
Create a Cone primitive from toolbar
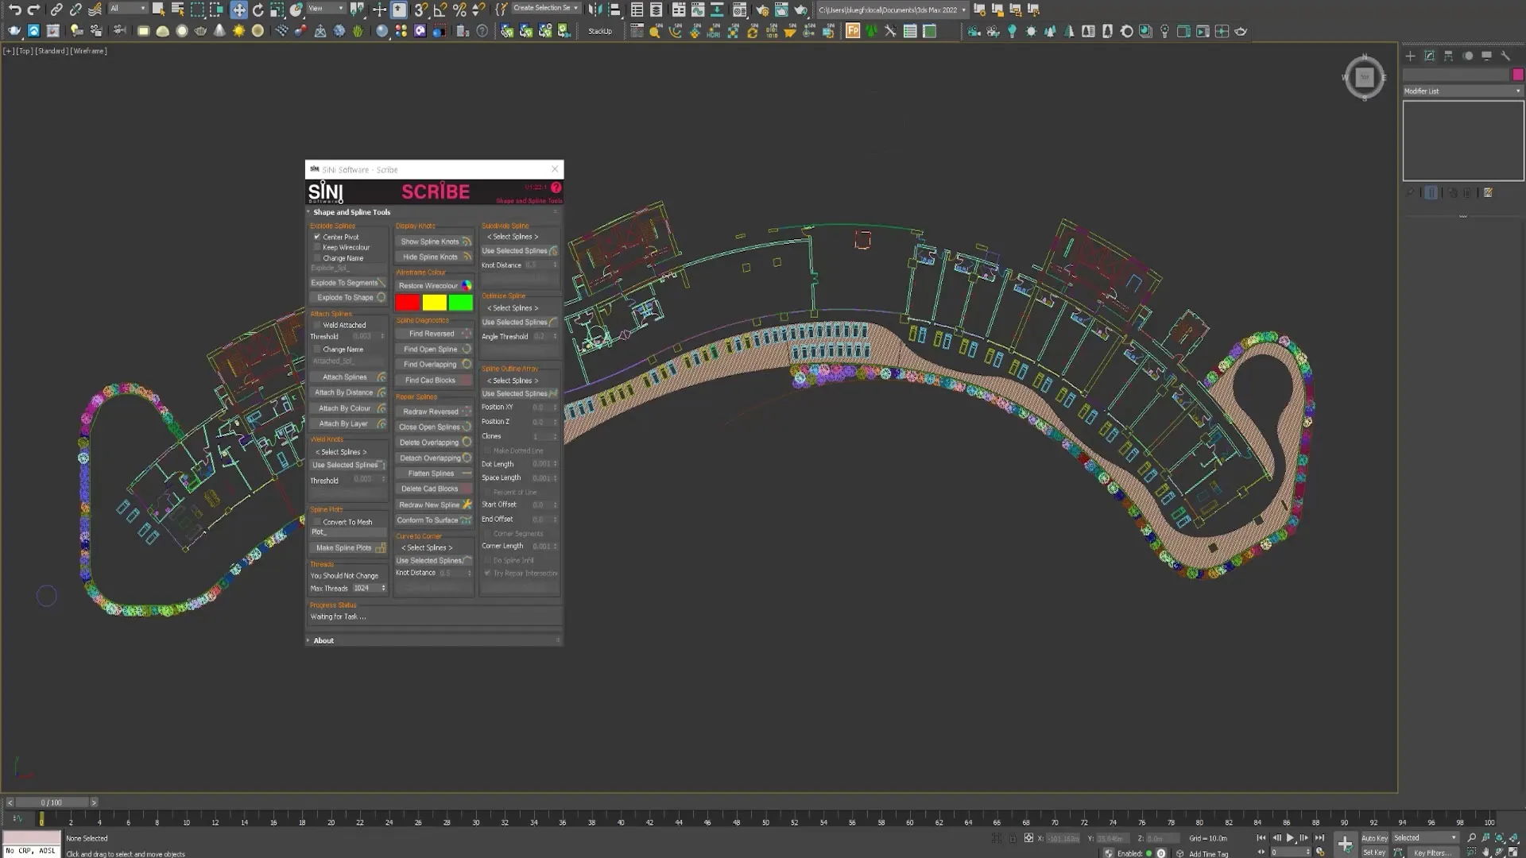coord(219,31)
